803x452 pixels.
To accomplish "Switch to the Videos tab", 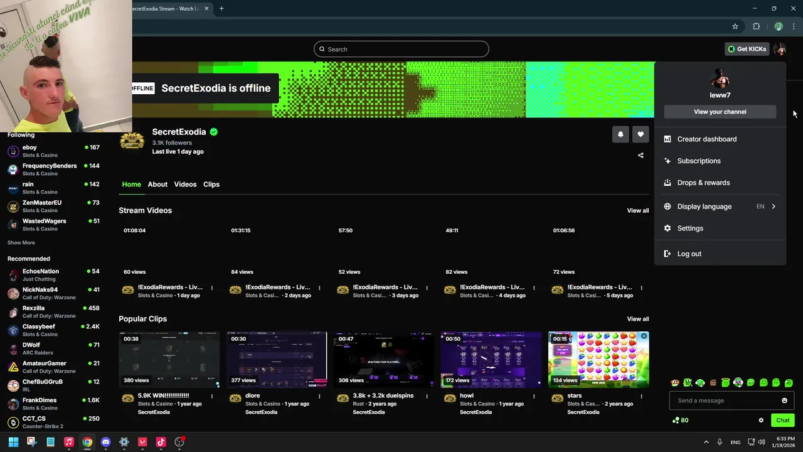I will (185, 185).
